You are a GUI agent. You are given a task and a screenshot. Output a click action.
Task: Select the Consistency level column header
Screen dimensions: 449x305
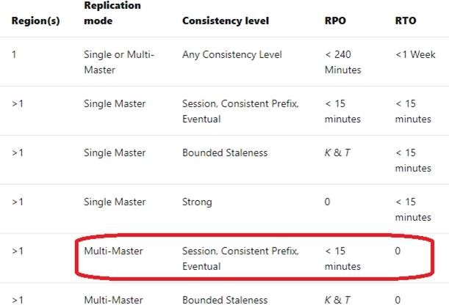tap(226, 21)
